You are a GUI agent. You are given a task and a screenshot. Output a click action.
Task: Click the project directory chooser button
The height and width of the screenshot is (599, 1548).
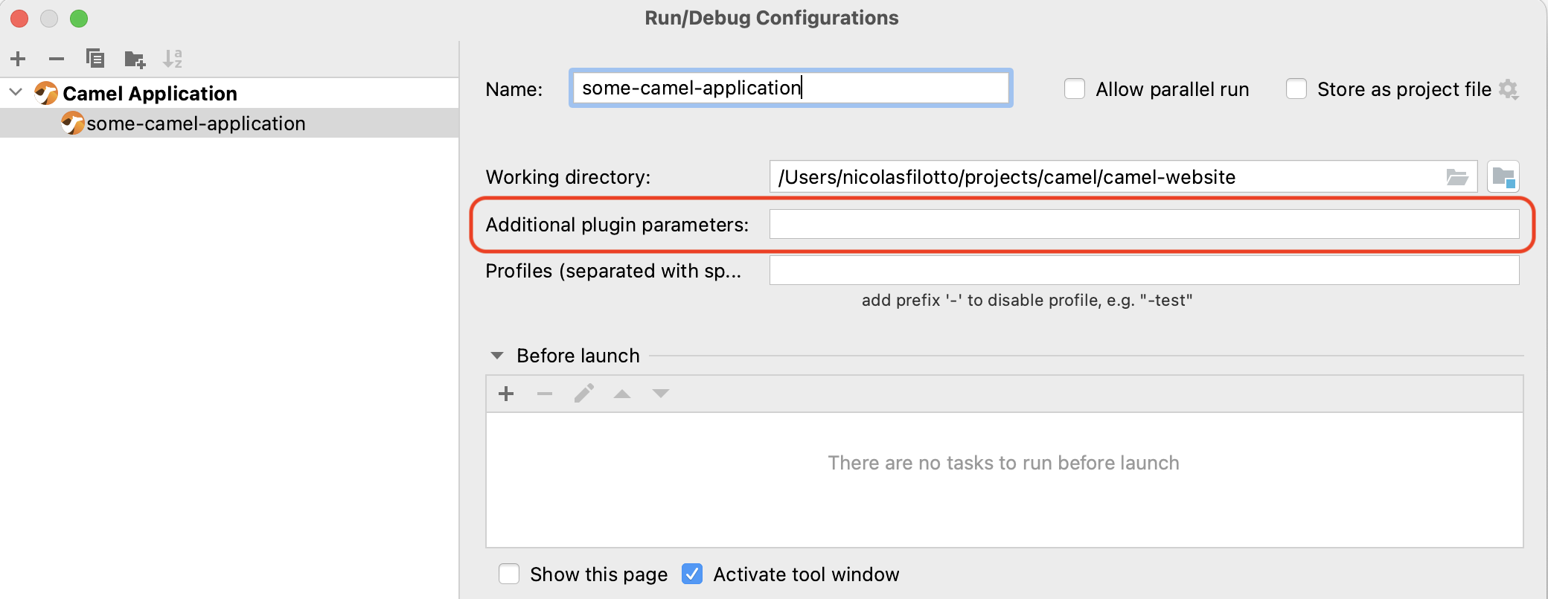click(1503, 177)
